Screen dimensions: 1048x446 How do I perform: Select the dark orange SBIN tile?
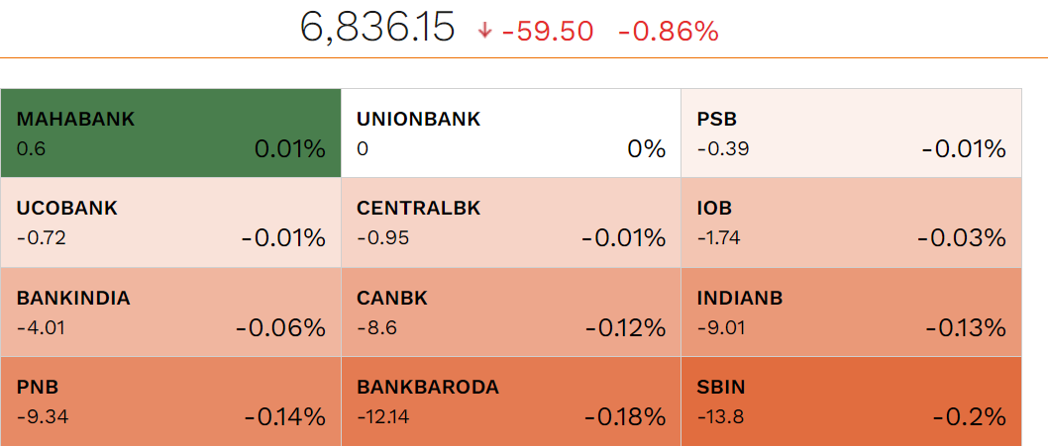(851, 401)
